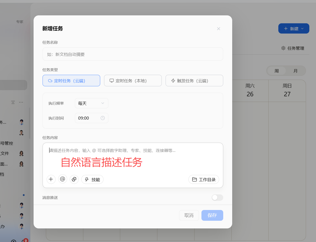
Task: Click the monitor icon in 定时任务（本地）
Action: [112, 81]
